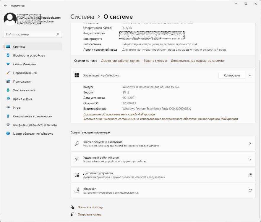Open the Конфиденциальность и защита shield icon
261x222 pixels.
pyautogui.click(x=8, y=125)
